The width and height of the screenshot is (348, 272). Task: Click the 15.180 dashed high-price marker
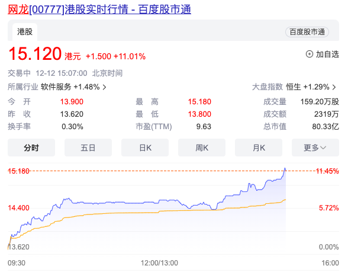click(18, 171)
